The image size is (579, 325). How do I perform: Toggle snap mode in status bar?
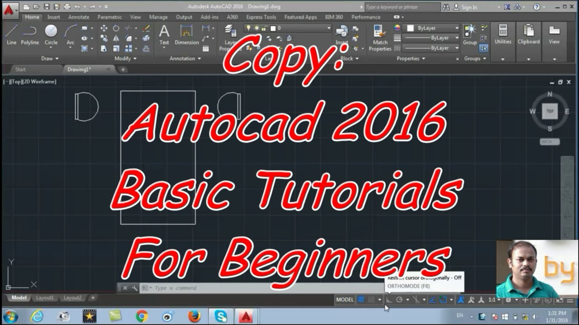tap(371, 300)
